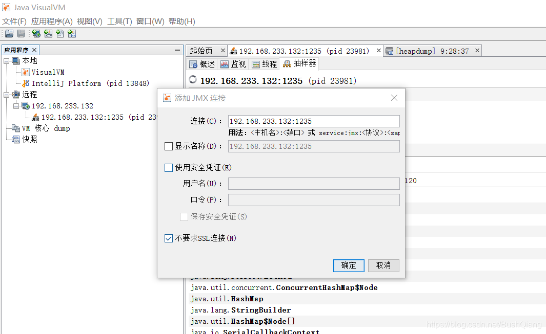Click the heapdump tab icon
This screenshot has width=546, height=334.
click(389, 51)
